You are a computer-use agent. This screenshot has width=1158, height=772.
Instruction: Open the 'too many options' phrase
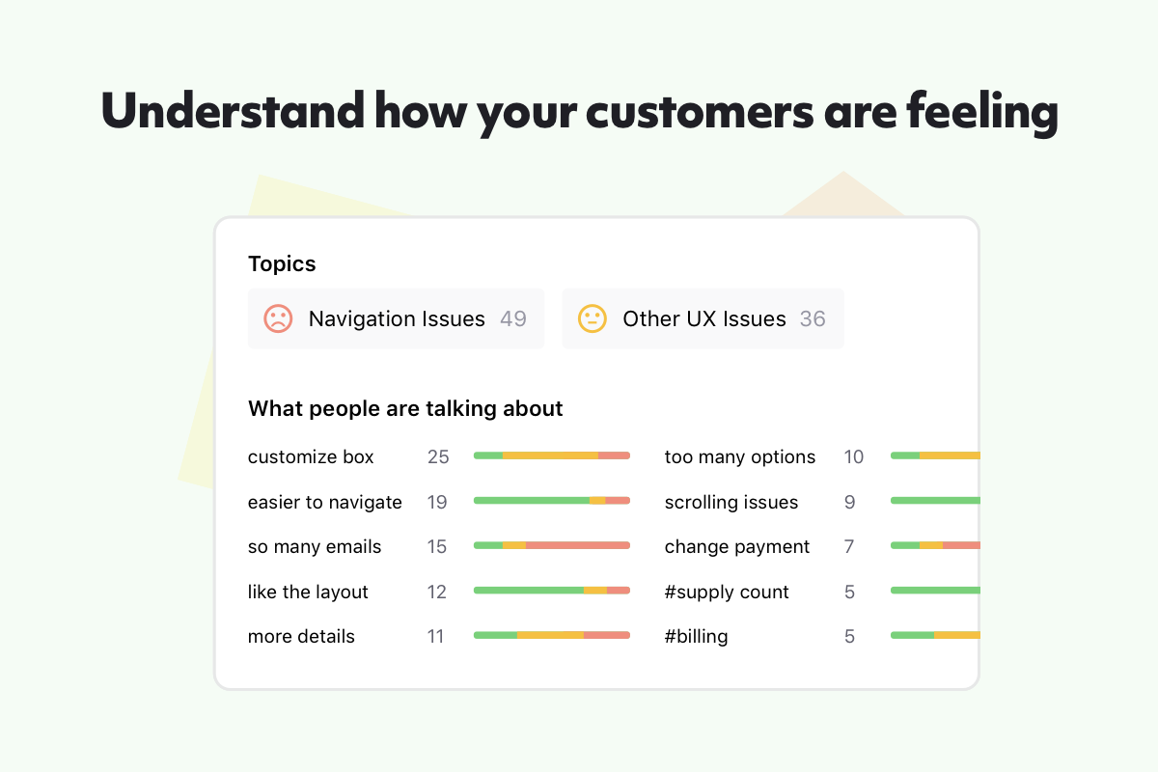click(740, 456)
